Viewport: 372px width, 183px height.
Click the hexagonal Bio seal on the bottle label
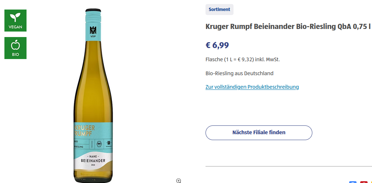99,143
